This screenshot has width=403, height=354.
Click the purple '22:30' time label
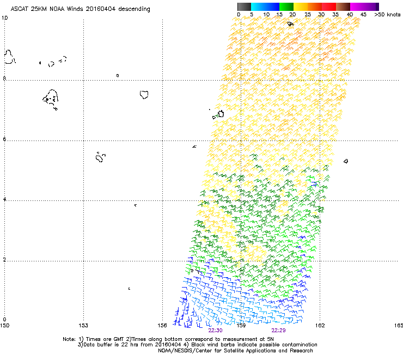tap(215, 331)
